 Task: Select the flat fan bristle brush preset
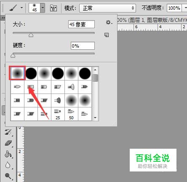[58, 100]
